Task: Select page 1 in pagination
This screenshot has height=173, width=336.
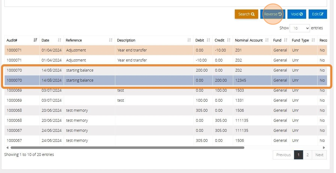Action: [x=298, y=155]
